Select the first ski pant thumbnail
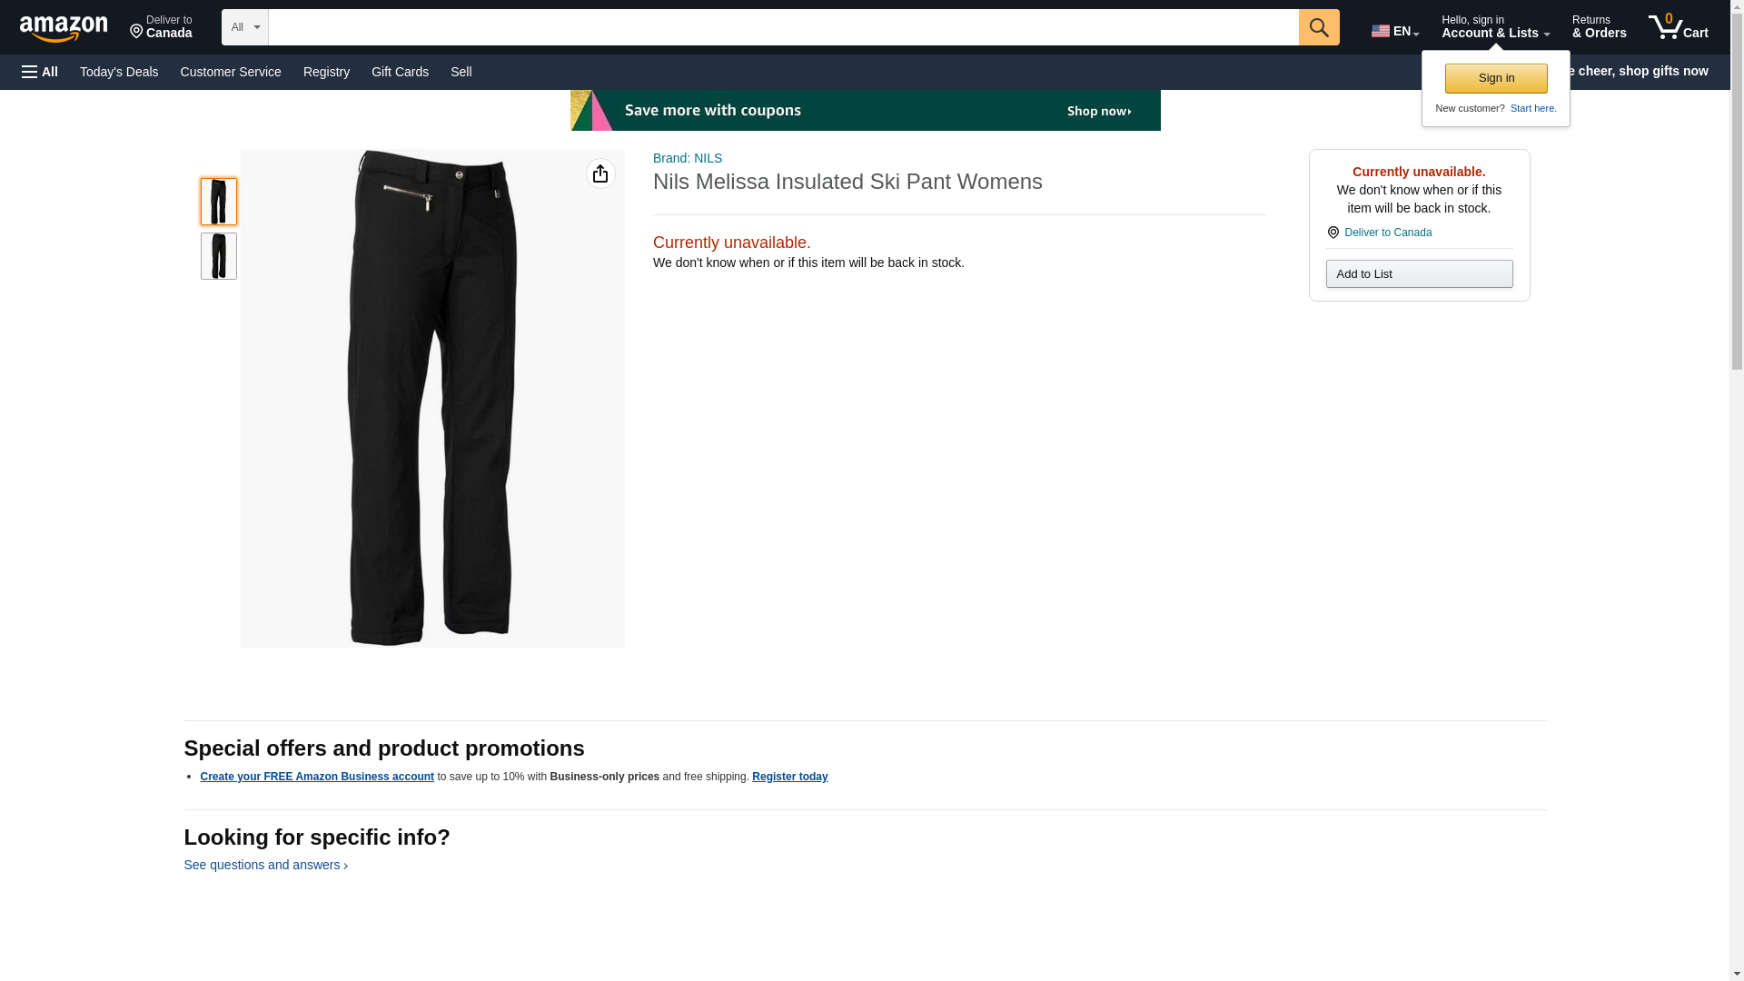This screenshot has width=1744, height=981. (x=219, y=202)
